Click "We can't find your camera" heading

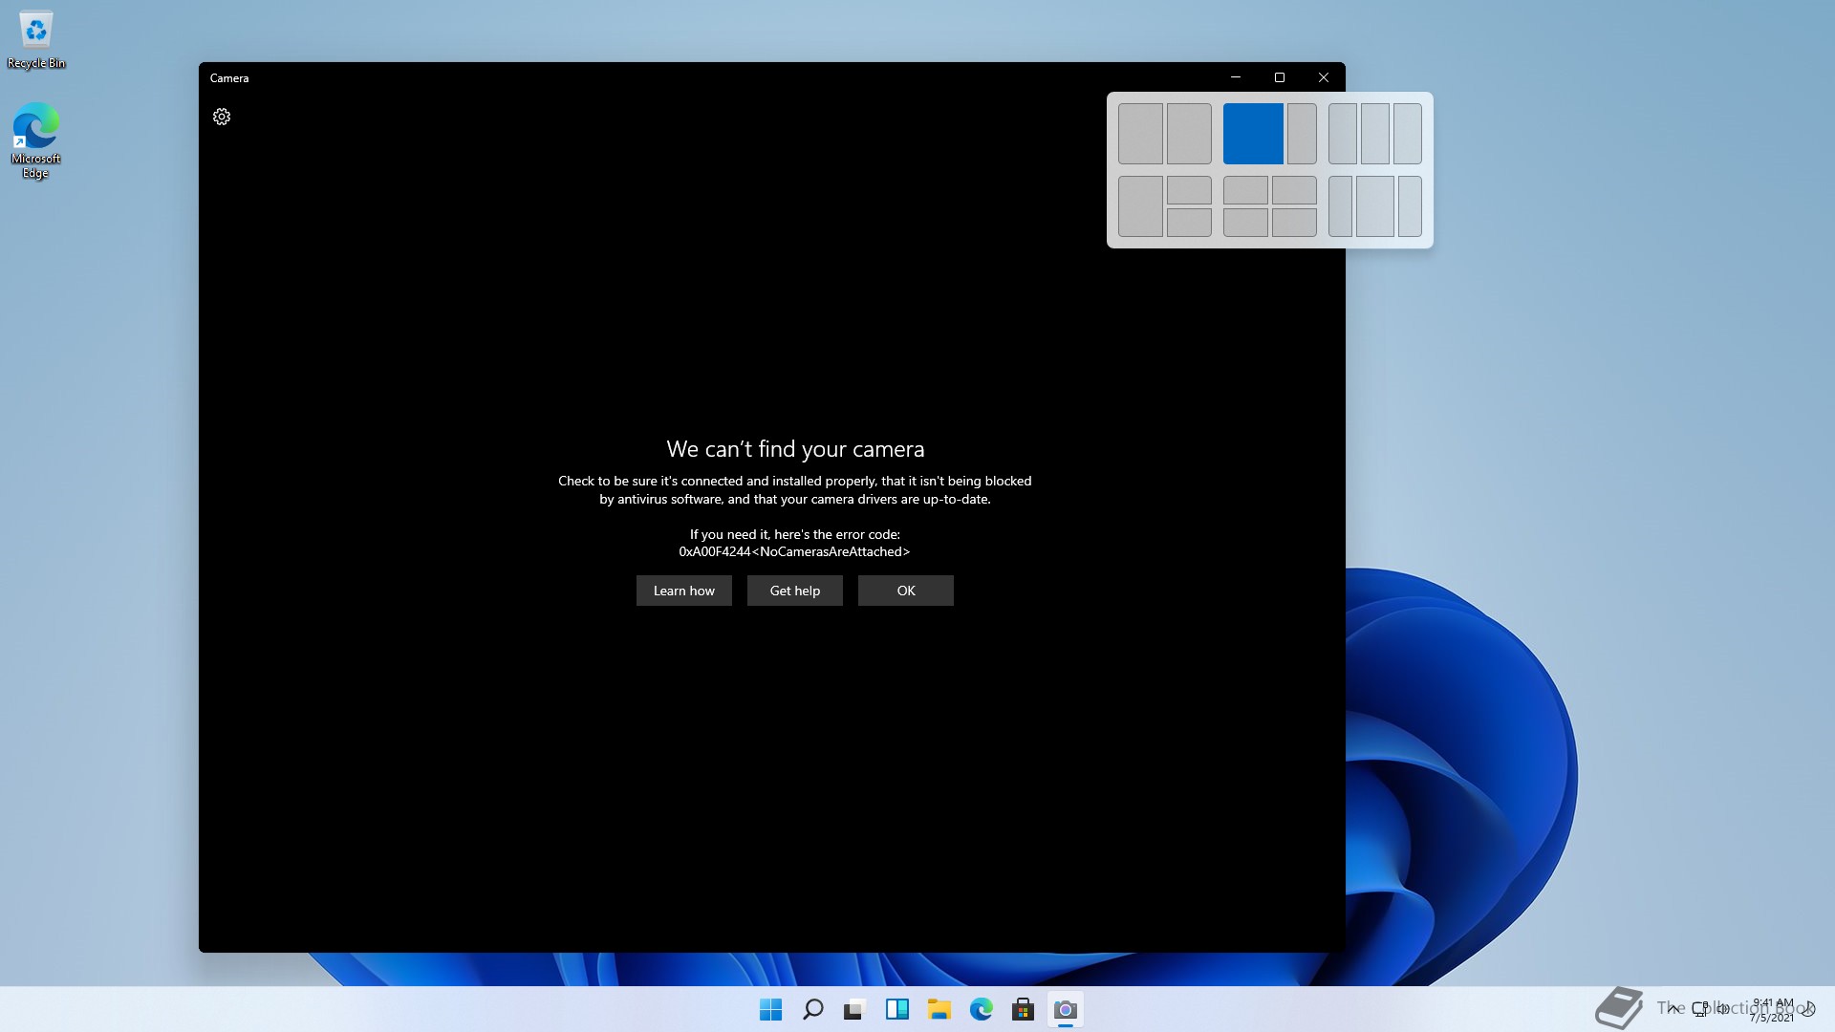coord(795,449)
